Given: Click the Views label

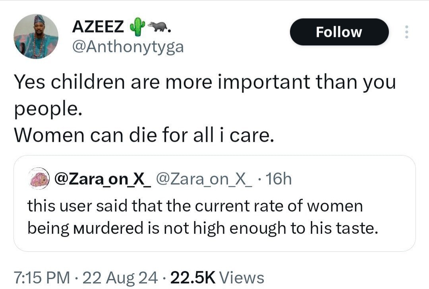Looking at the screenshot, I should click(x=242, y=277).
